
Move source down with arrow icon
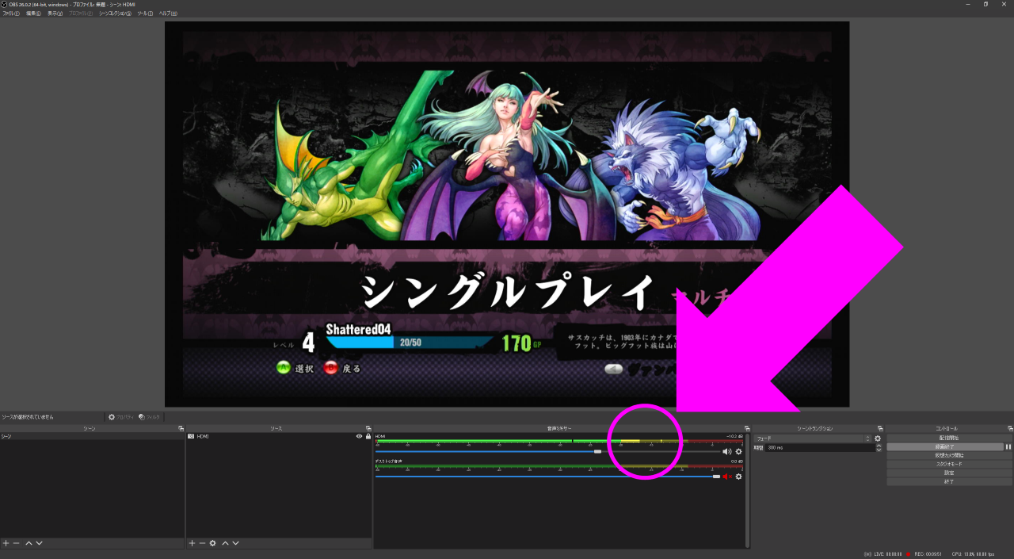[x=235, y=543]
